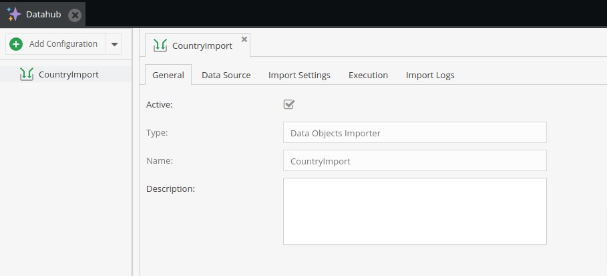Close the CountryImport editor tab
The width and height of the screenshot is (607, 276).
(244, 39)
